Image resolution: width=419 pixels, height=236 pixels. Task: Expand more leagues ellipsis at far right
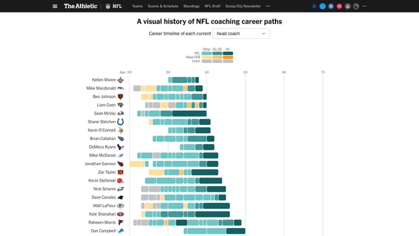pos(365,6)
